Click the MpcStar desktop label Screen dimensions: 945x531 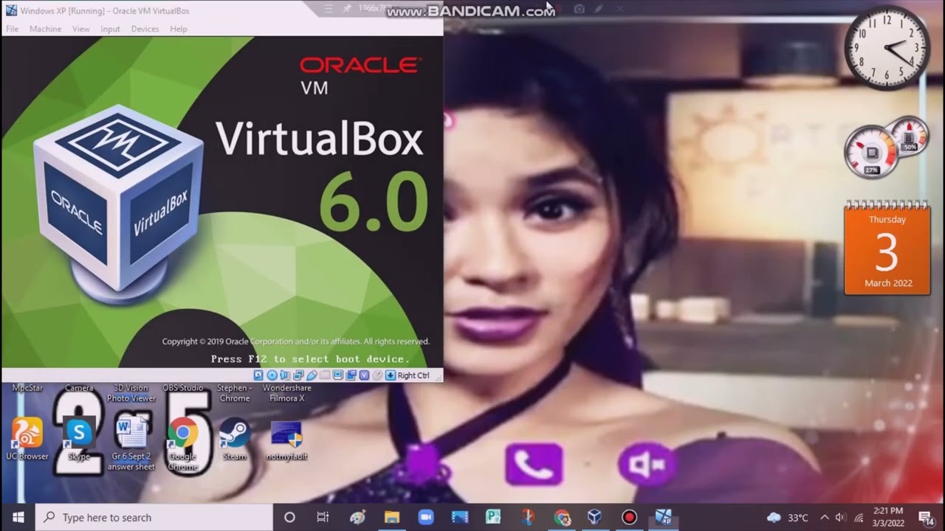[28, 388]
